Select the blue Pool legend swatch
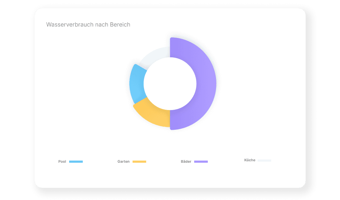 click(x=76, y=162)
